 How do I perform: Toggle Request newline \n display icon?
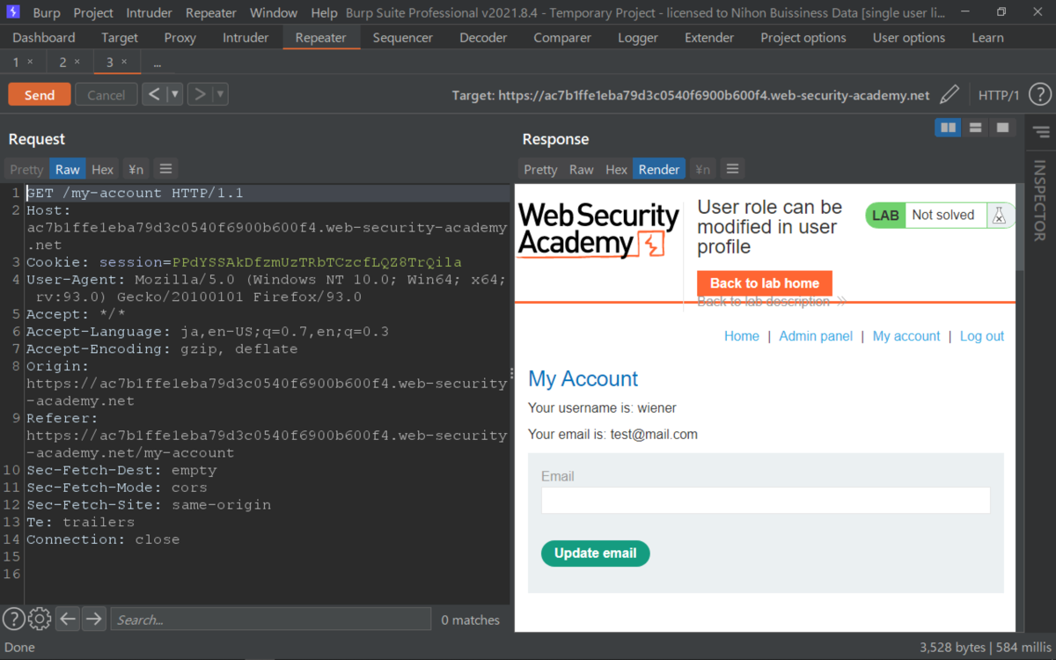(136, 169)
